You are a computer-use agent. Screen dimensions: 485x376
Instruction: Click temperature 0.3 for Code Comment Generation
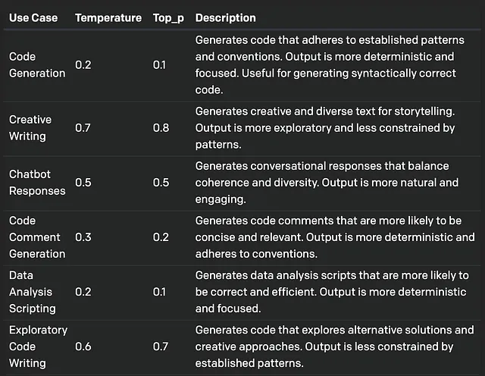click(x=83, y=237)
